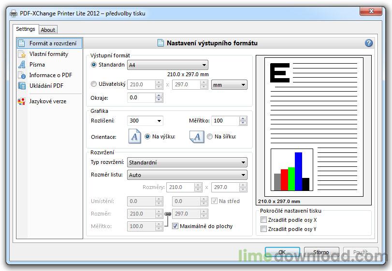Viewport: 392px width, 271px height.
Task: Select the Uživatelský radio button
Action: 94,84
